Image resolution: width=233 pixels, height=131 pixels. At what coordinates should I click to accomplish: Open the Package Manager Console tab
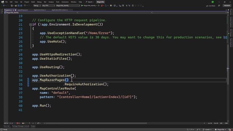coord(21,126)
